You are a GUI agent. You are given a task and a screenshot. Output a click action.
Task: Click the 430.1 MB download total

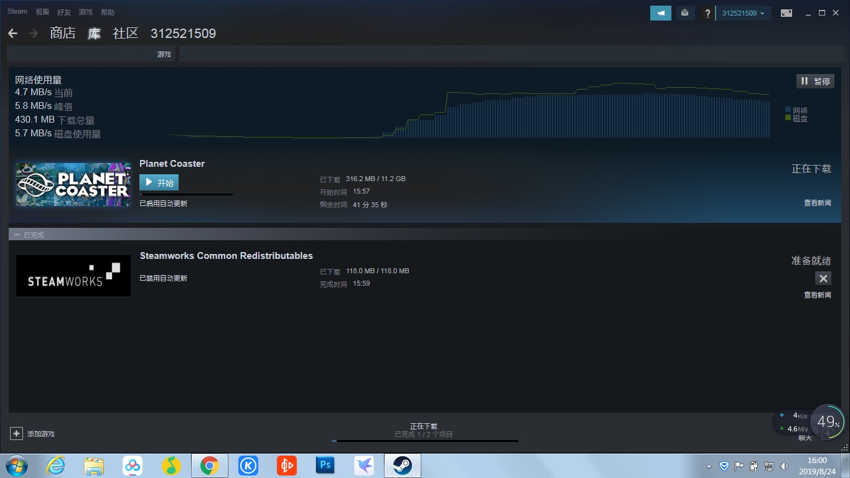(35, 119)
